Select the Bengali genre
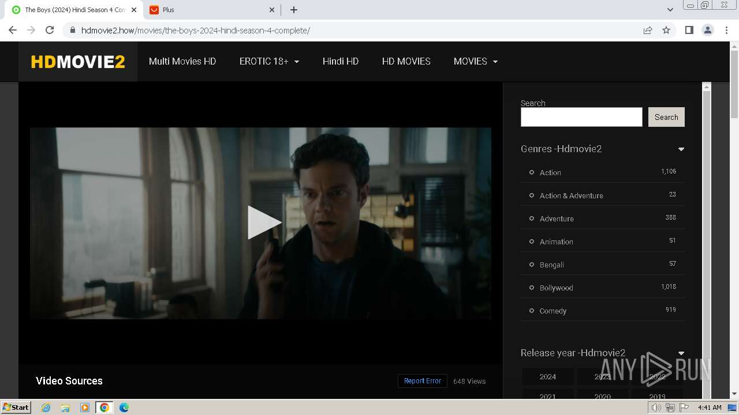Image resolution: width=739 pixels, height=415 pixels. pos(552,265)
